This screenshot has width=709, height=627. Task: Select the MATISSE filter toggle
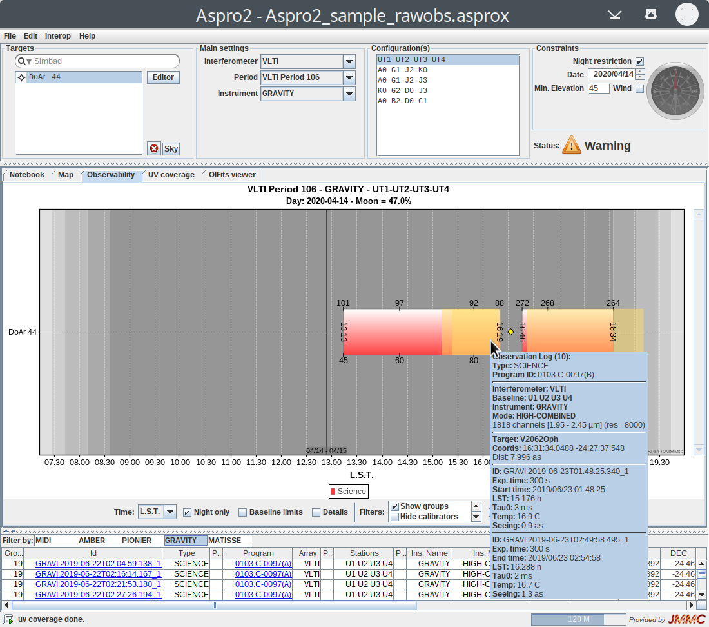(229, 540)
